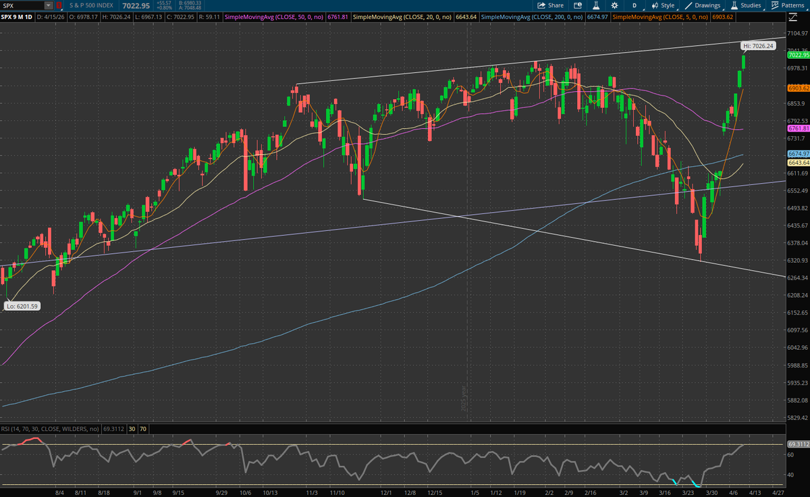Click the Lo: 6201.59 price bubble
Viewport: 810px width, 497px height.
click(x=22, y=306)
